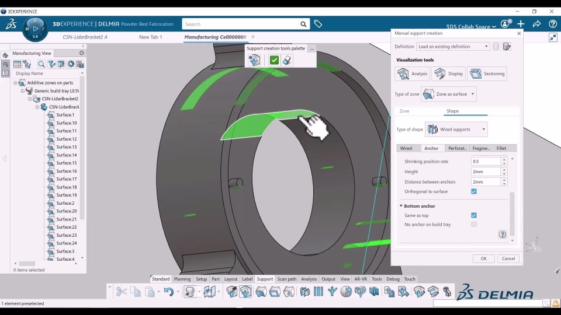Switch to the Anchor tab

tap(431, 148)
